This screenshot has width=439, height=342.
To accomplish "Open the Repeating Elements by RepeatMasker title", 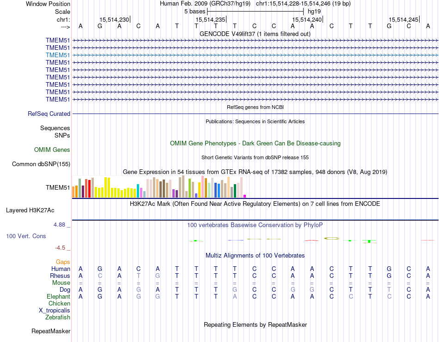I will (255, 324).
